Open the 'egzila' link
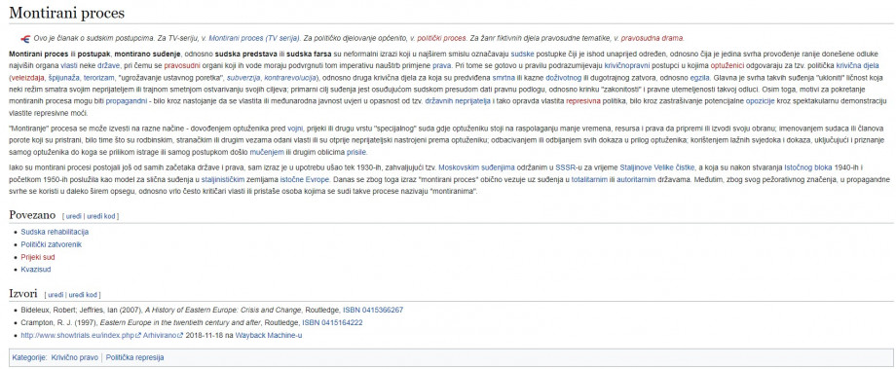896x369 pixels. pyautogui.click(x=699, y=77)
